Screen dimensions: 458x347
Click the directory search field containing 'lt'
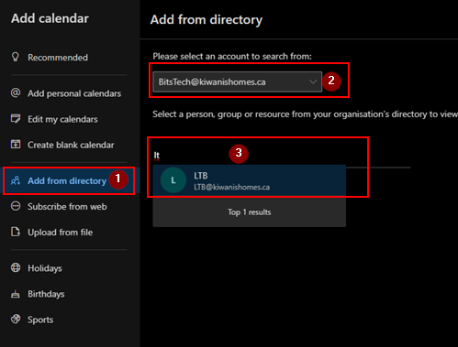pos(282,156)
